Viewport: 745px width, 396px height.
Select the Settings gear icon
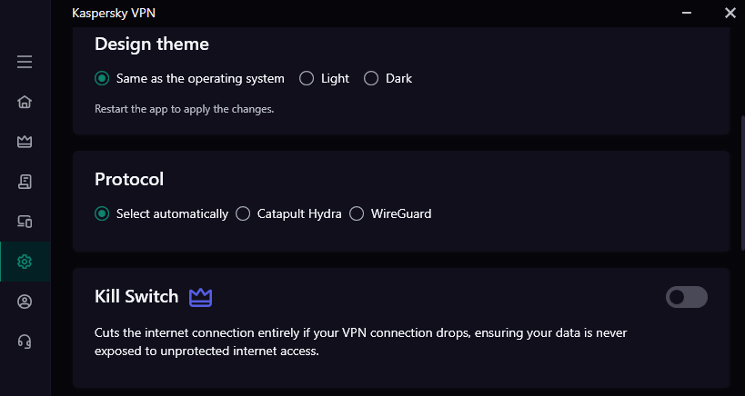[25, 262]
